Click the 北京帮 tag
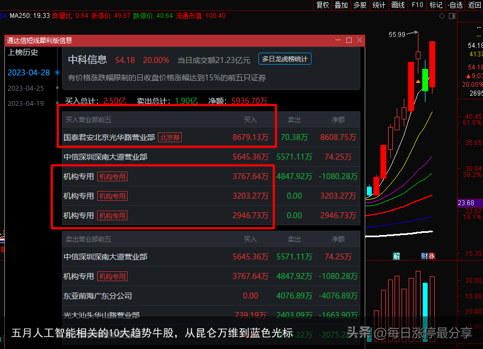Image resolution: width=483 pixels, height=349 pixels. [170, 137]
